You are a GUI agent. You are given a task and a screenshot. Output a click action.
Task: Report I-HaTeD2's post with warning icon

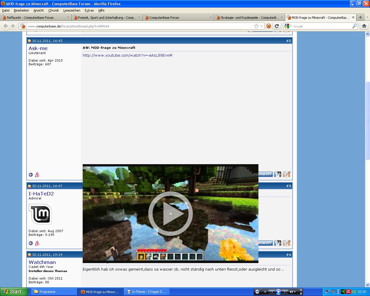(x=37, y=243)
